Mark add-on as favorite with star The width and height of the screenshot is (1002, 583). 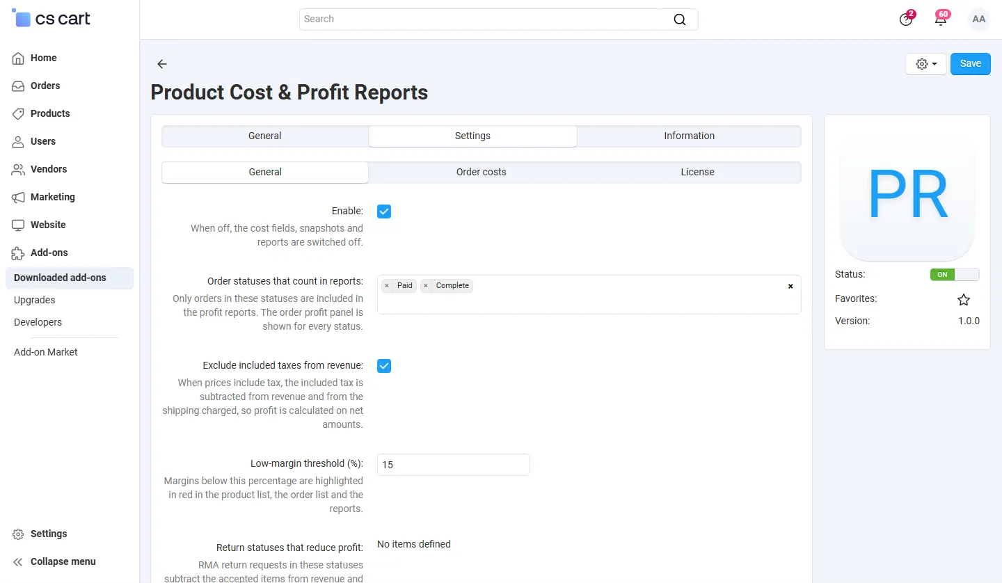click(x=964, y=300)
